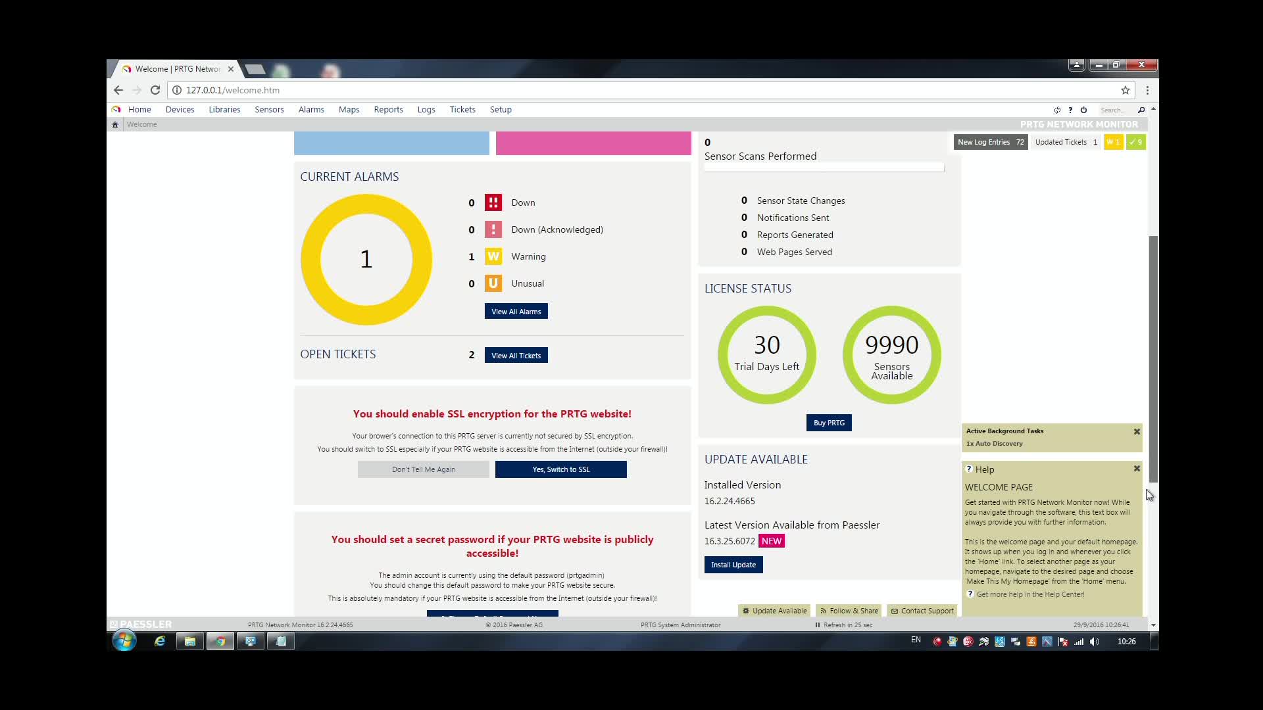1263x710 pixels.
Task: Click the yellow alarms donut chart
Action: click(366, 259)
